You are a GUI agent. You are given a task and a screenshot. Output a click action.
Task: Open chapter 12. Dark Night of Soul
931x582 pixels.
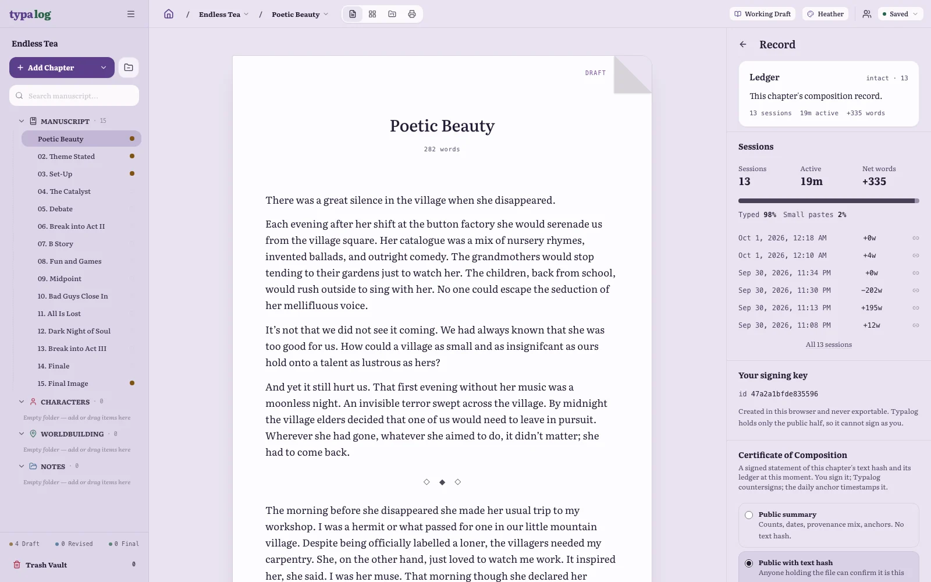(81, 331)
